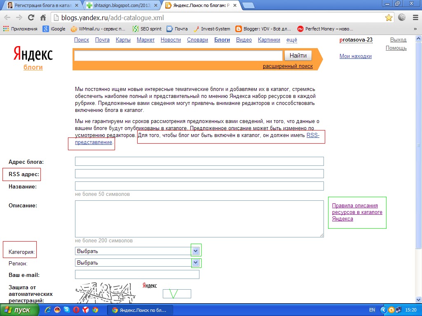Click the page vertical scrollbar down arrow
The image size is (422, 316).
point(419,300)
